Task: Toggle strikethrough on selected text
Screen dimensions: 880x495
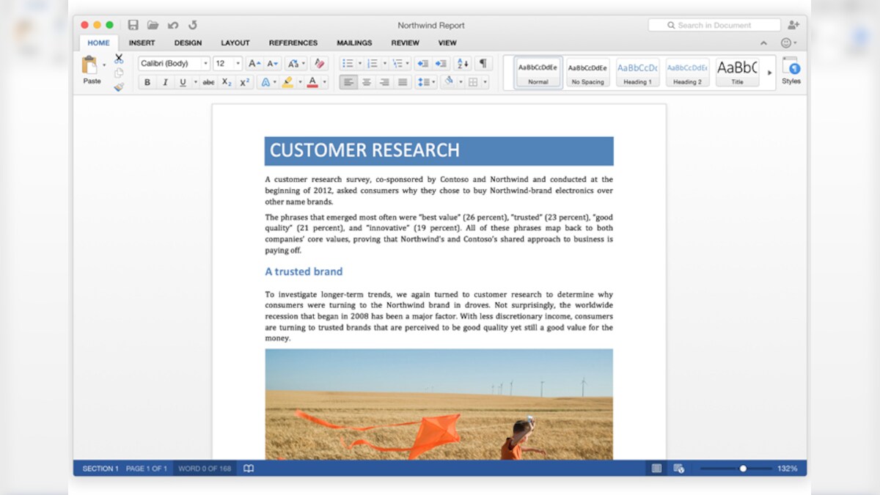Action: pos(209,81)
